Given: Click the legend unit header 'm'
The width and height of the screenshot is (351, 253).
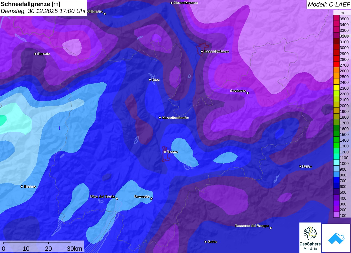Looking at the screenshot, I should point(342,13).
